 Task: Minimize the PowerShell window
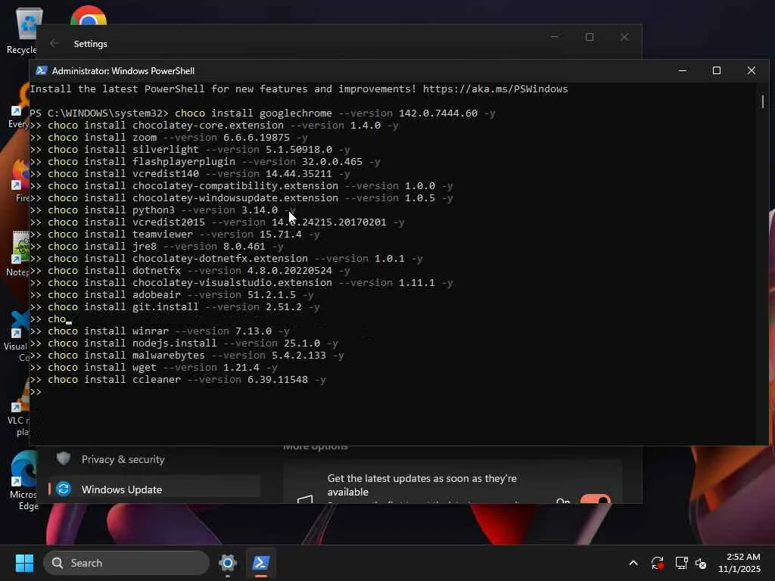tap(683, 70)
